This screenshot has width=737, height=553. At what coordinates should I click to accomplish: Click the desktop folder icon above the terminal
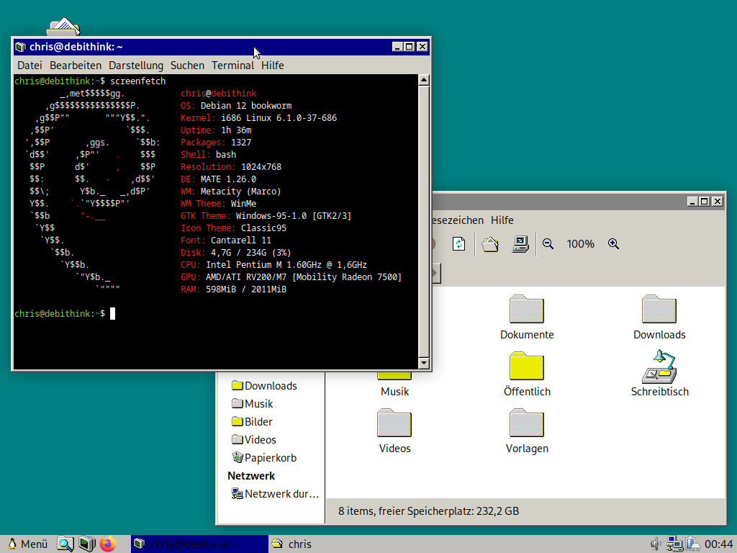click(63, 27)
